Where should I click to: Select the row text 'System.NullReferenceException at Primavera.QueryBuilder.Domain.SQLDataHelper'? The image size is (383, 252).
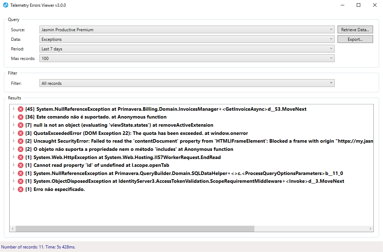[130, 173]
